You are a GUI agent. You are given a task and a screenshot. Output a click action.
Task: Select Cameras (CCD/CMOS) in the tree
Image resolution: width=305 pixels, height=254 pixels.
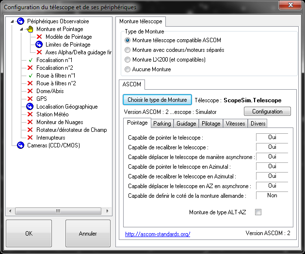point(53,145)
